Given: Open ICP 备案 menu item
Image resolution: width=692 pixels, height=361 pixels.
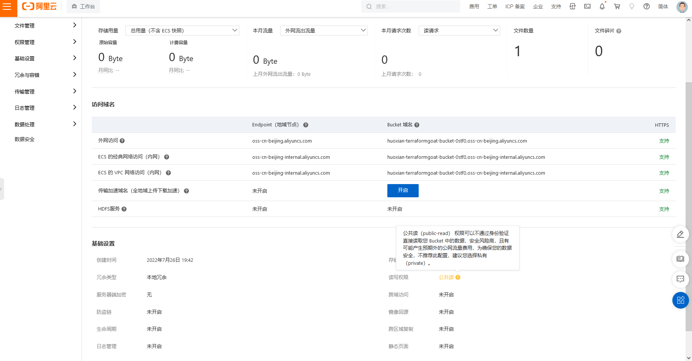Looking at the screenshot, I should (515, 6).
